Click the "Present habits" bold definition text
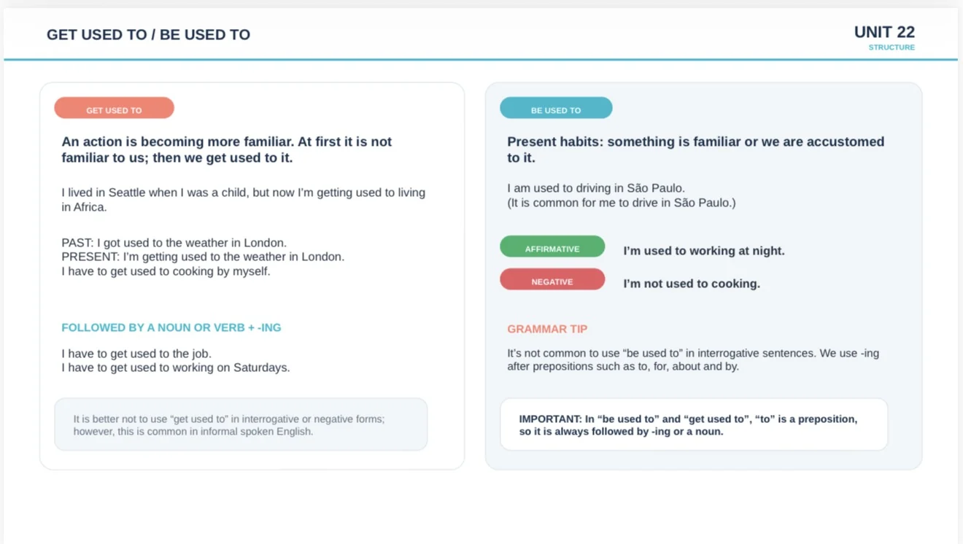 pyautogui.click(x=696, y=149)
